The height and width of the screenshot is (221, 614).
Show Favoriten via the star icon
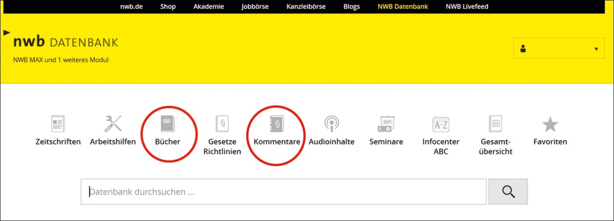550,124
